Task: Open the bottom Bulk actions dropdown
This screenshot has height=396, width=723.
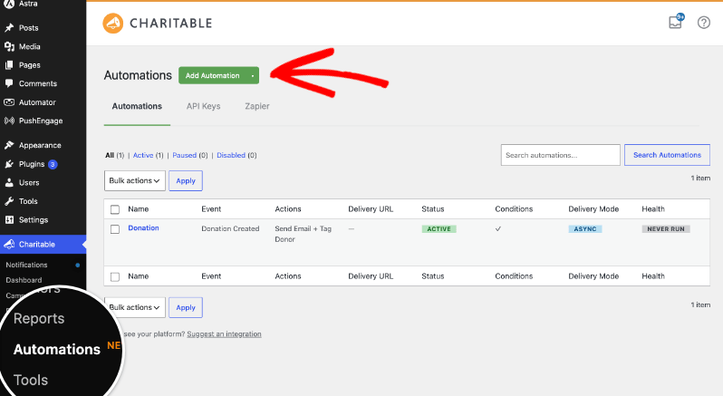Action: coord(135,307)
